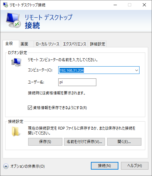Click the computer field showing 192.168.31.204

point(99,70)
